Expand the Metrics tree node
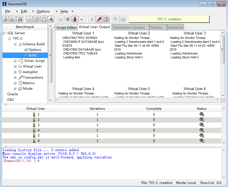Screen dimensions: 228x187 tap(15, 83)
